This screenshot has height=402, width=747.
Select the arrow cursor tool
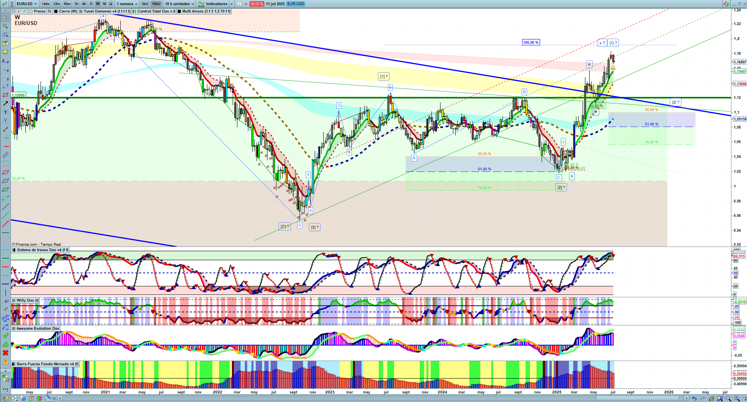pos(5,18)
